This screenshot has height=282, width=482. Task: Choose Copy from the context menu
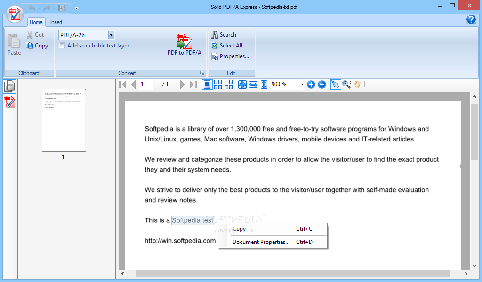(x=272, y=229)
